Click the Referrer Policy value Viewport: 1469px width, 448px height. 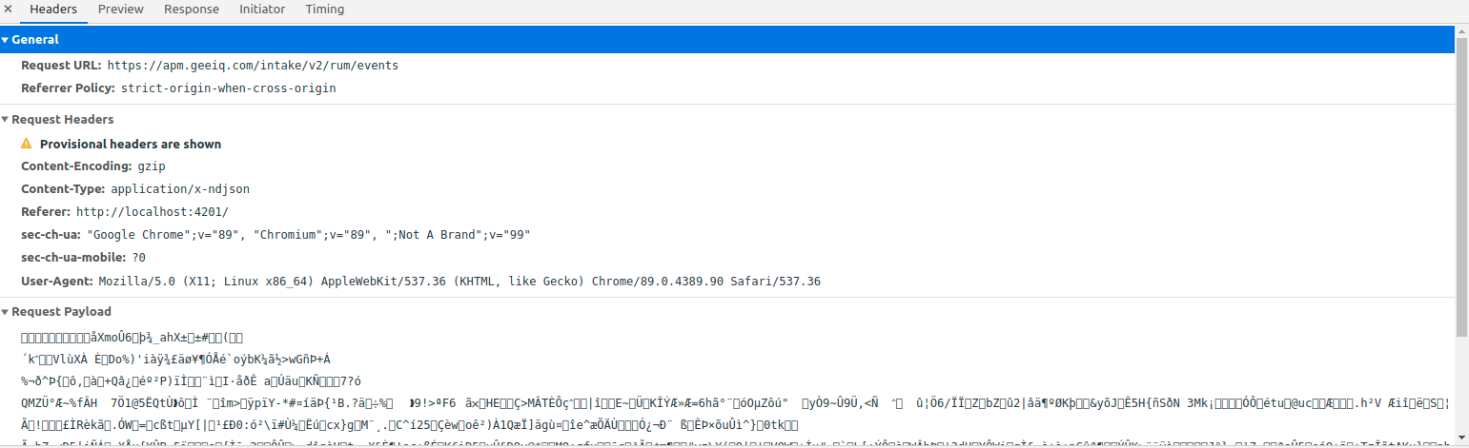click(x=229, y=88)
